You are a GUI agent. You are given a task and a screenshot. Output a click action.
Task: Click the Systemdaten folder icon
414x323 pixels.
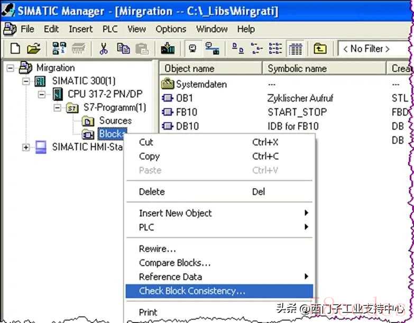click(x=168, y=84)
